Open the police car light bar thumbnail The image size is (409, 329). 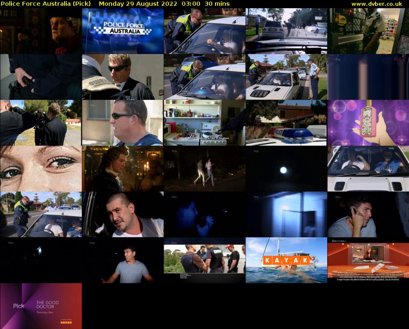pyautogui.click(x=286, y=123)
